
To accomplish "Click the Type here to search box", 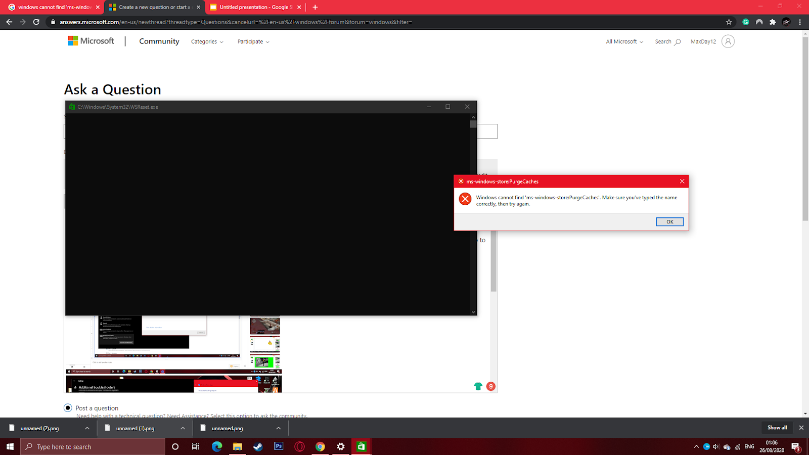I will pos(93,446).
